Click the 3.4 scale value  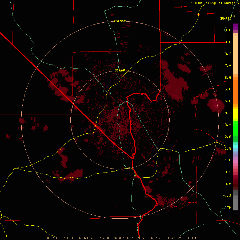pos(228,125)
